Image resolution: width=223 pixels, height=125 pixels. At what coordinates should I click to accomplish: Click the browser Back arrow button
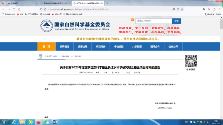click(3, 9)
